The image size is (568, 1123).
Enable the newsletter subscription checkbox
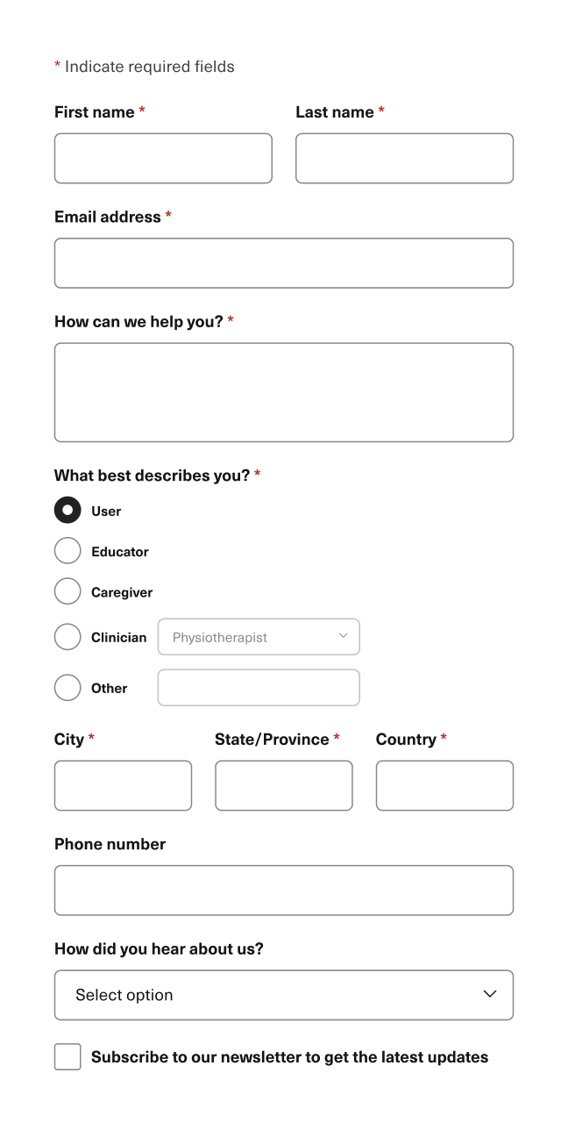tap(67, 1056)
